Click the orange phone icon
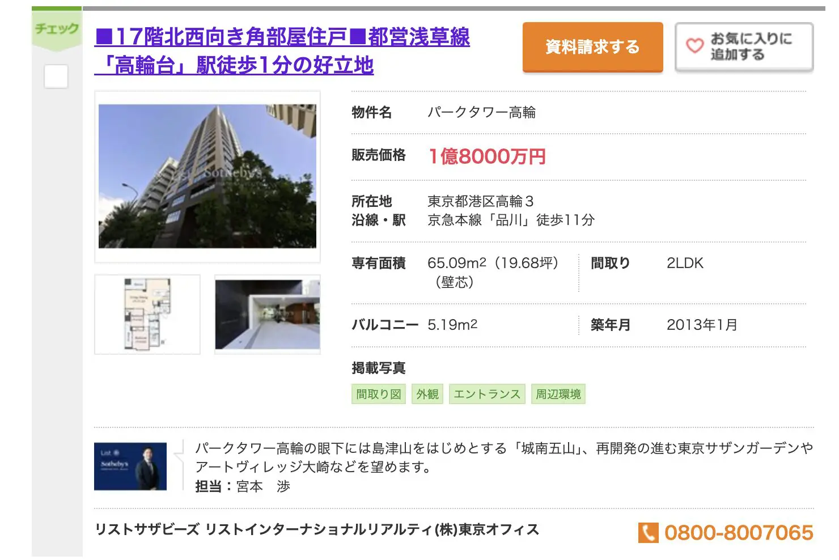Image resolution: width=839 pixels, height=560 pixels. point(648,533)
